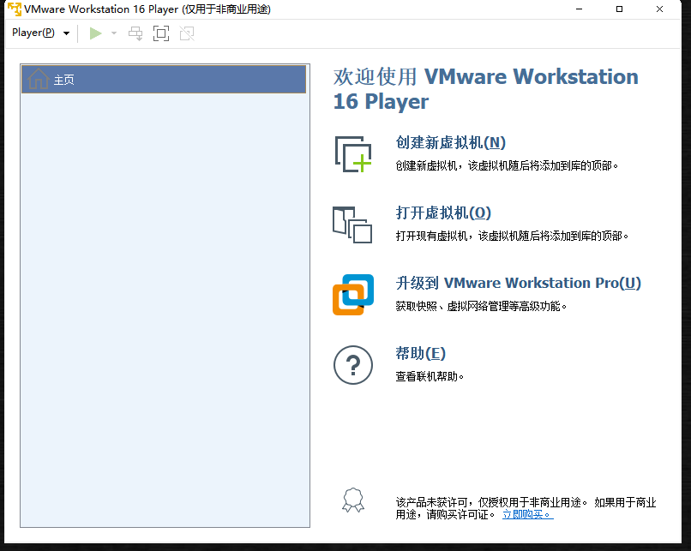Click the 打开虚拟机(O) link

pyautogui.click(x=443, y=213)
